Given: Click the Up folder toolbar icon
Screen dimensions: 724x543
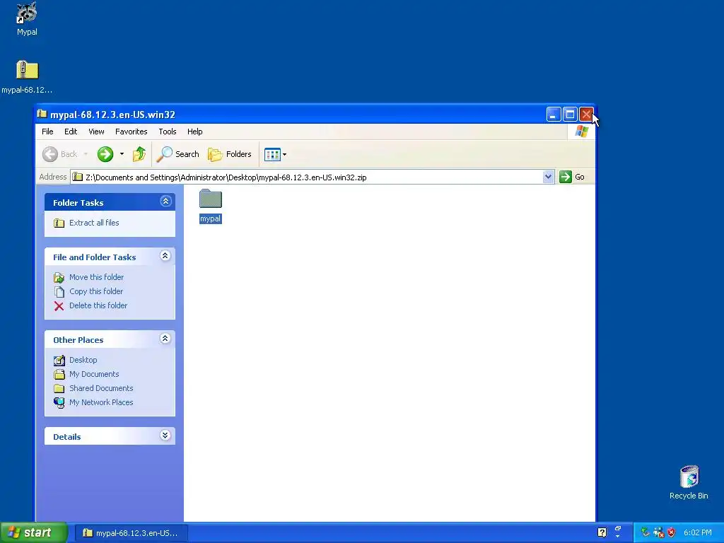Looking at the screenshot, I should coord(139,154).
